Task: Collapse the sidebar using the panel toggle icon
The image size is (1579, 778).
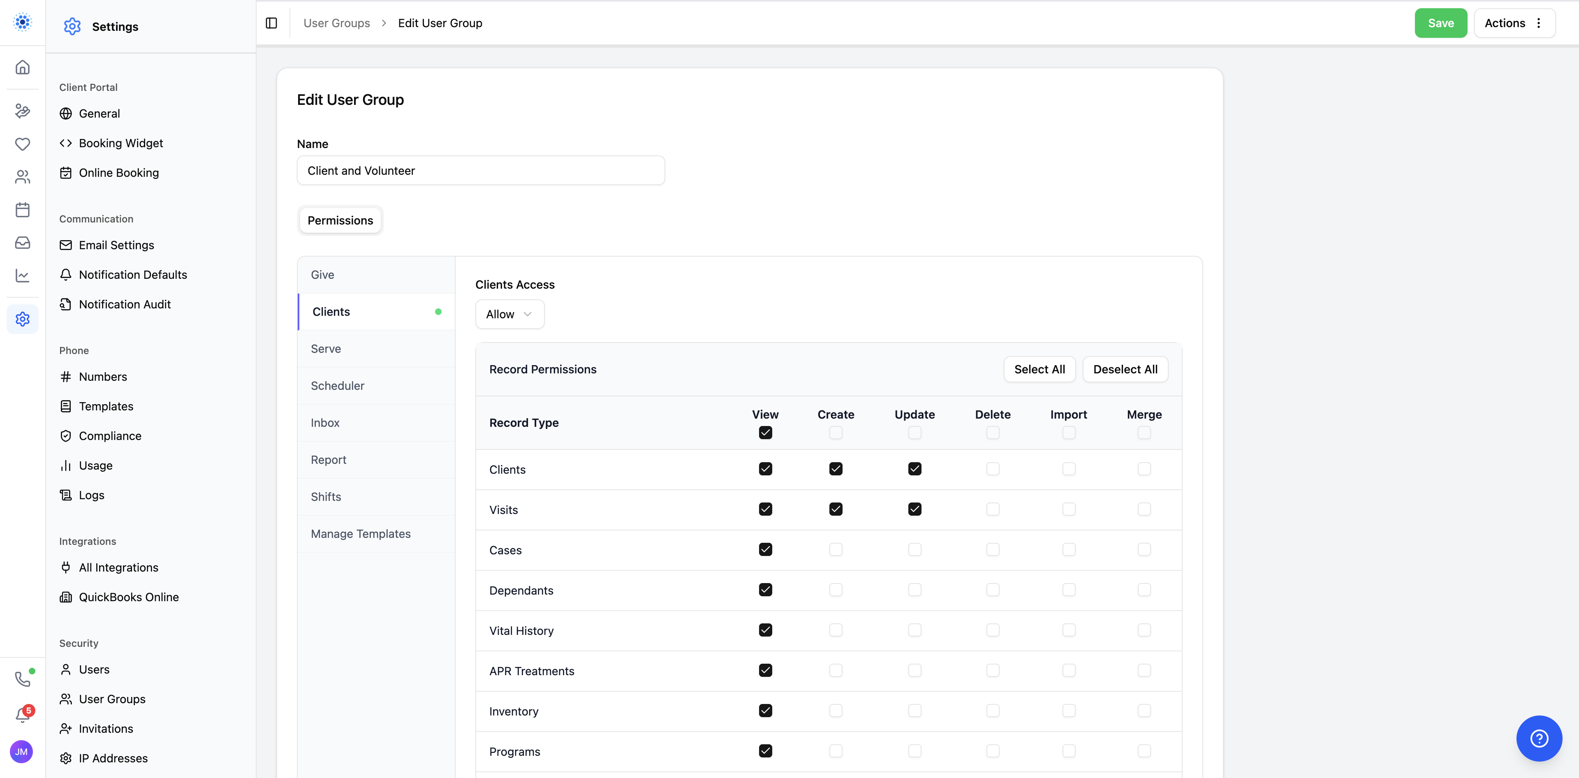Action: click(x=271, y=23)
